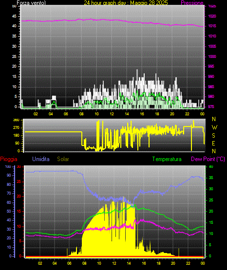Click the 16 hour marker on wind chart axis
227x270 pixels.
coord(142,114)
